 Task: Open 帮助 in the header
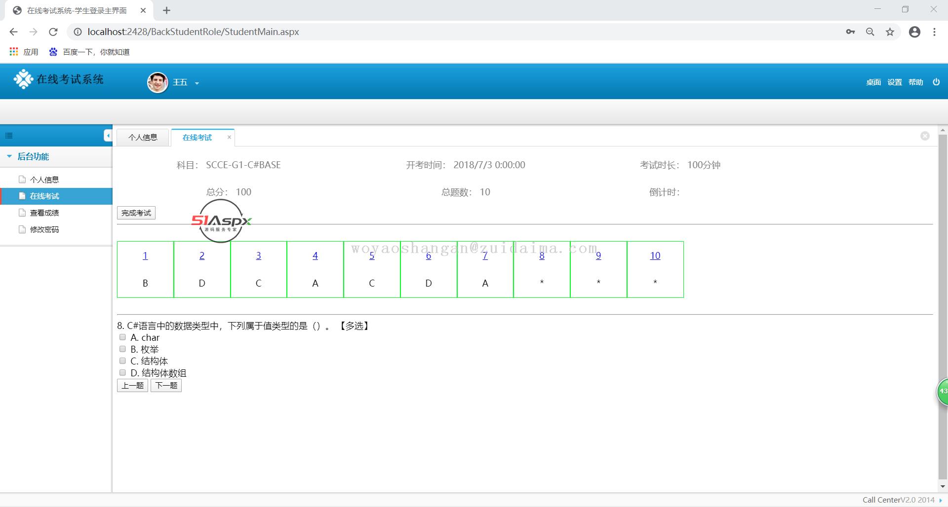tap(916, 82)
